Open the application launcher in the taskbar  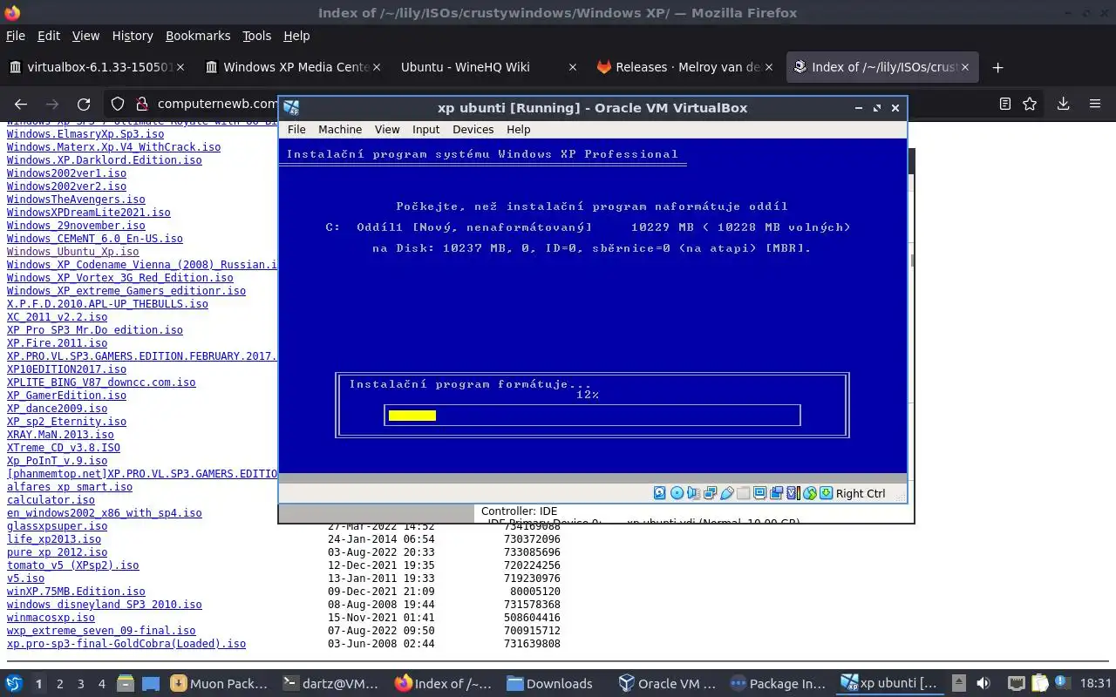pos(13,683)
